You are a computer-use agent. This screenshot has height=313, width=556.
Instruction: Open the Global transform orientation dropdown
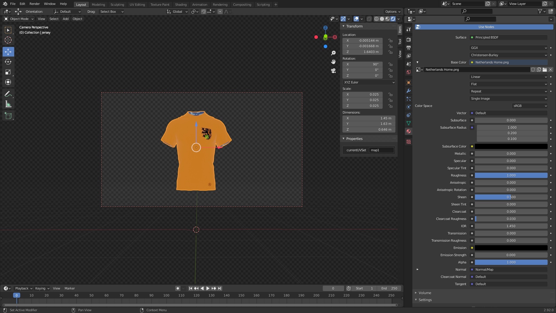pos(177,12)
